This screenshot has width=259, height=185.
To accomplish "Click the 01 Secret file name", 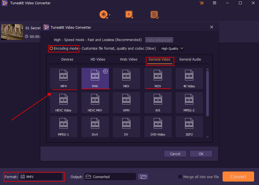I will pos(33,28).
